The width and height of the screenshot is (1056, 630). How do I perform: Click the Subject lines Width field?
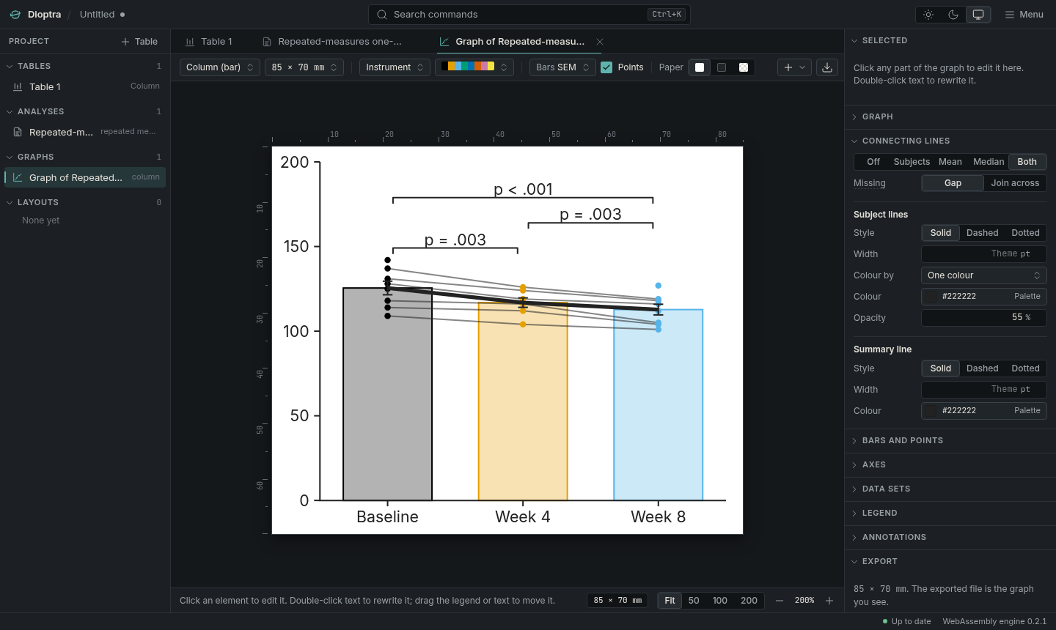(983, 254)
